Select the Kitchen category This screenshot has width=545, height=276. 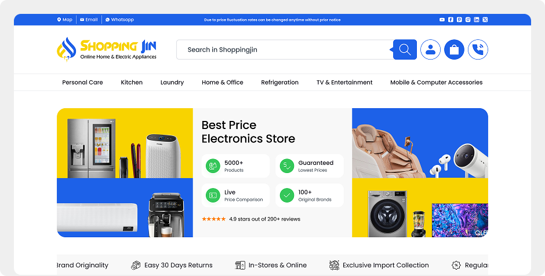[x=132, y=82]
